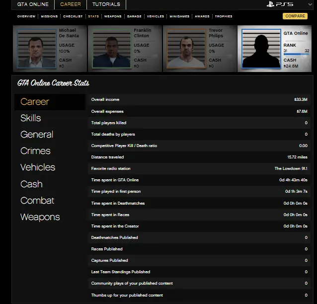The image size is (317, 304).
Task: Open the Checklist section
Action: point(73,16)
